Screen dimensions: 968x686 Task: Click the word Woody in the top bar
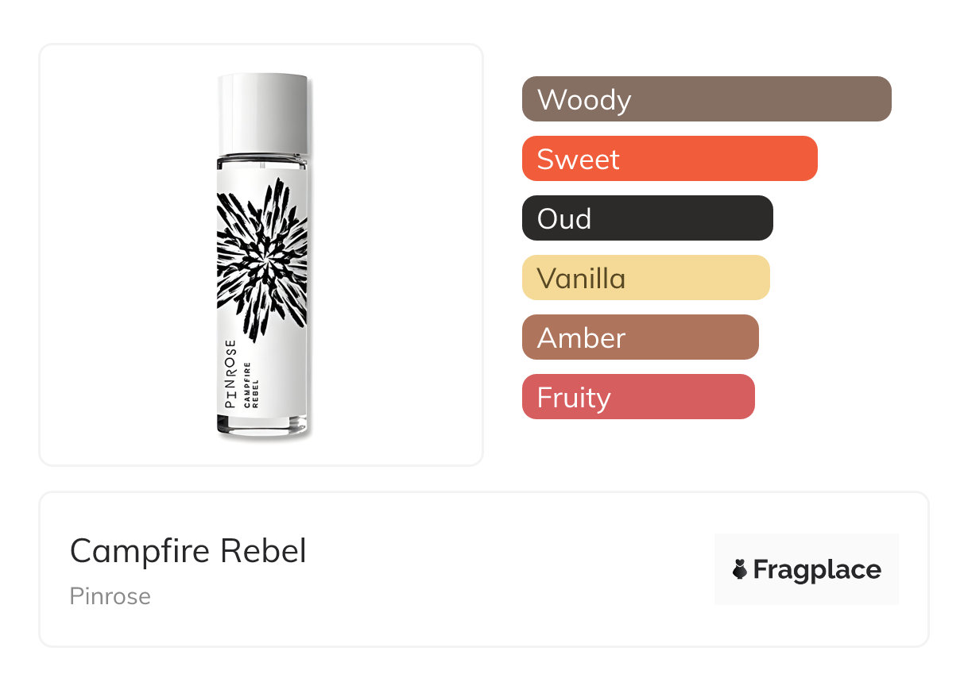[583, 100]
